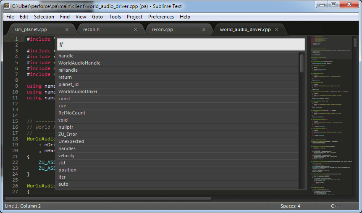Open the C++ syntax selector
The image size is (362, 213).
tap(335, 206)
